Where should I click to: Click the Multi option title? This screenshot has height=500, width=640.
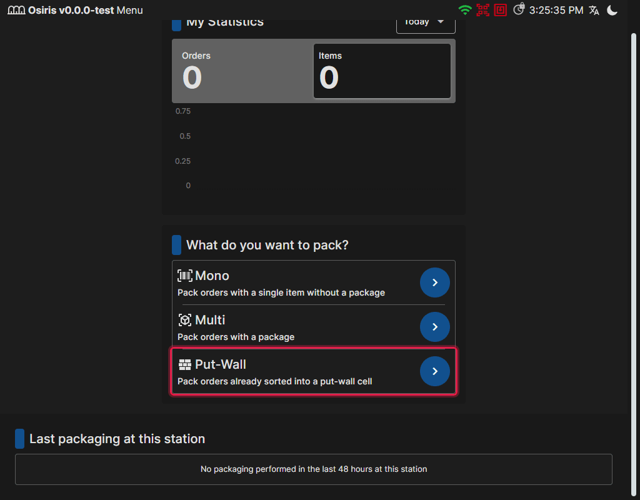210,320
